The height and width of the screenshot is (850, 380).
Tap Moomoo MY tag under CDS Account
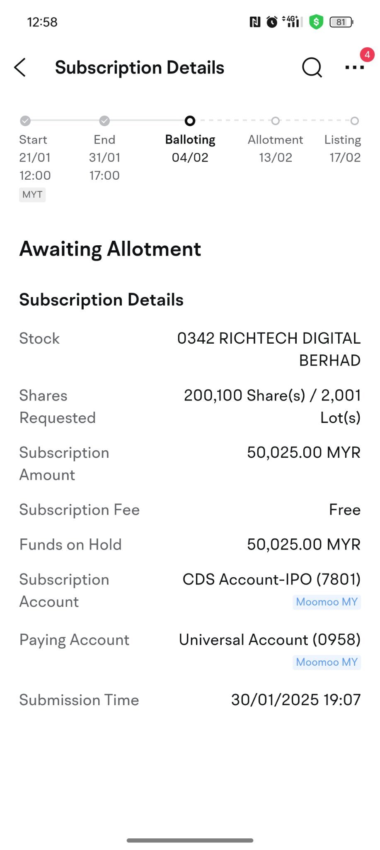[327, 602]
